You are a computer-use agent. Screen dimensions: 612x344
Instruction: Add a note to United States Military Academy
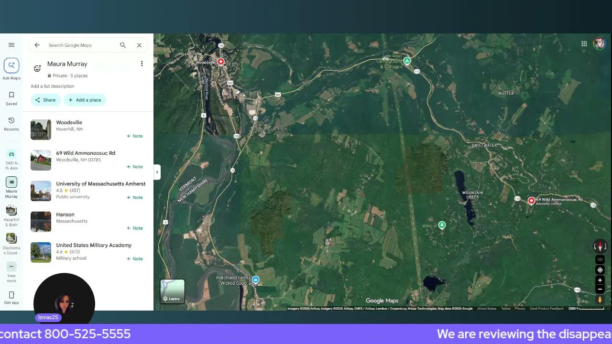tap(134, 258)
